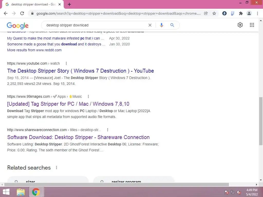Open Action Center flag tray icon
Image resolution: width=263 pixels, height=197 pixels.
click(227, 192)
